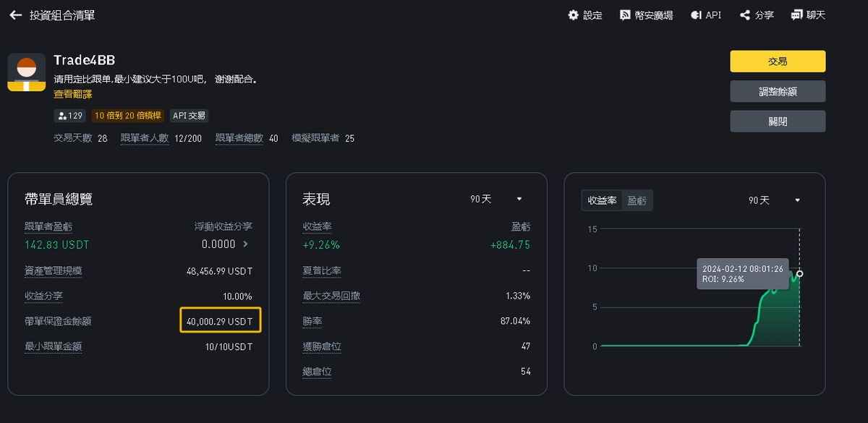Switch chart to 盈虧 tab
This screenshot has height=423, width=868.
click(x=637, y=201)
